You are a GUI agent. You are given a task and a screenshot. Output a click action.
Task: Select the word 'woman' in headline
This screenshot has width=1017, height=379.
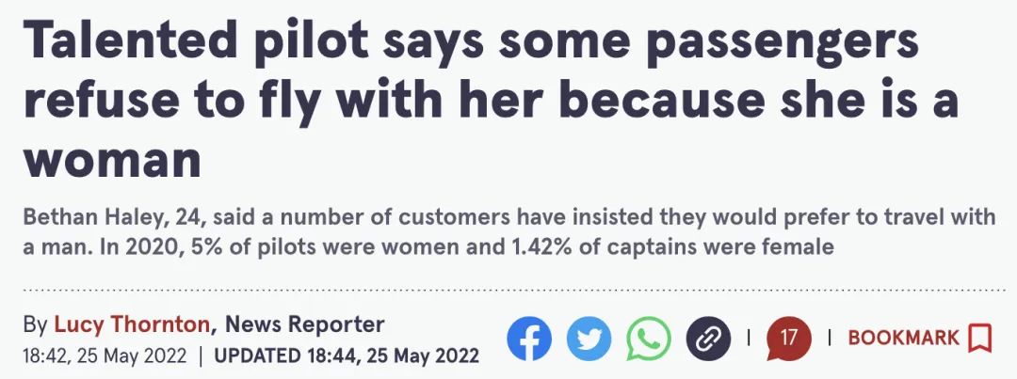[112, 161]
